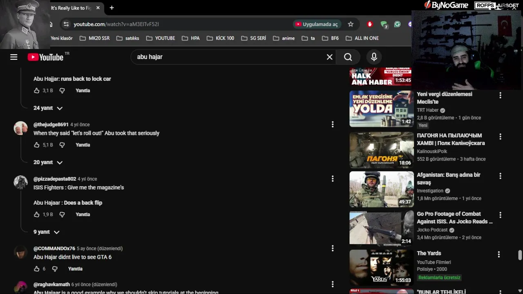Screen dimensions: 523x294
Task: Click the page vertical scrollbar thumb
Action: pyautogui.click(x=520, y=255)
